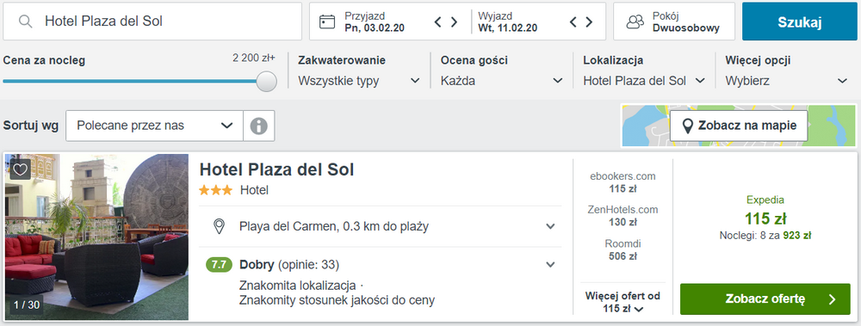Screen dimensions: 861x326
Task: Click Dobry (opinie: 33) text
Action: tap(289, 265)
